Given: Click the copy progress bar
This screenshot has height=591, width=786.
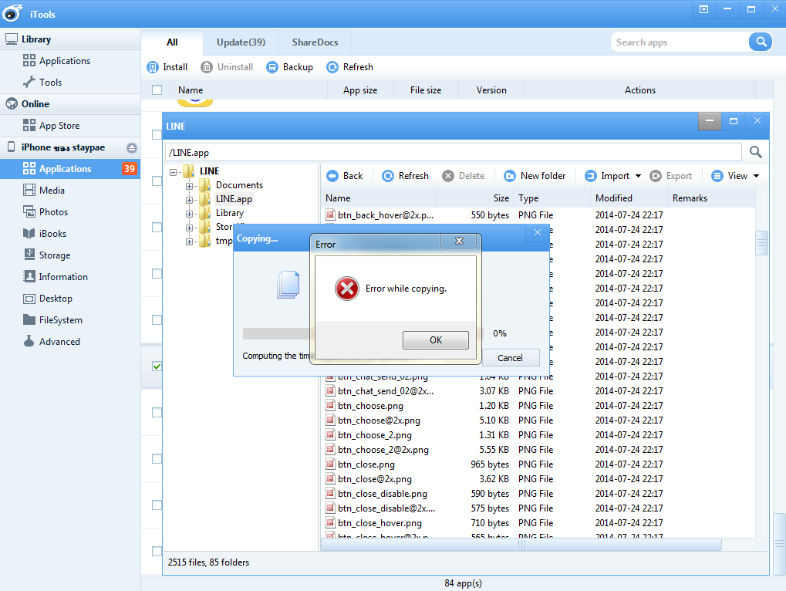Looking at the screenshot, I should [363, 333].
